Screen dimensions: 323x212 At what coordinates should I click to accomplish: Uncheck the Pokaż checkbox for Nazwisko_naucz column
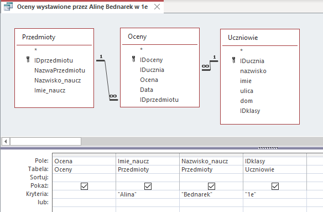coord(212,186)
